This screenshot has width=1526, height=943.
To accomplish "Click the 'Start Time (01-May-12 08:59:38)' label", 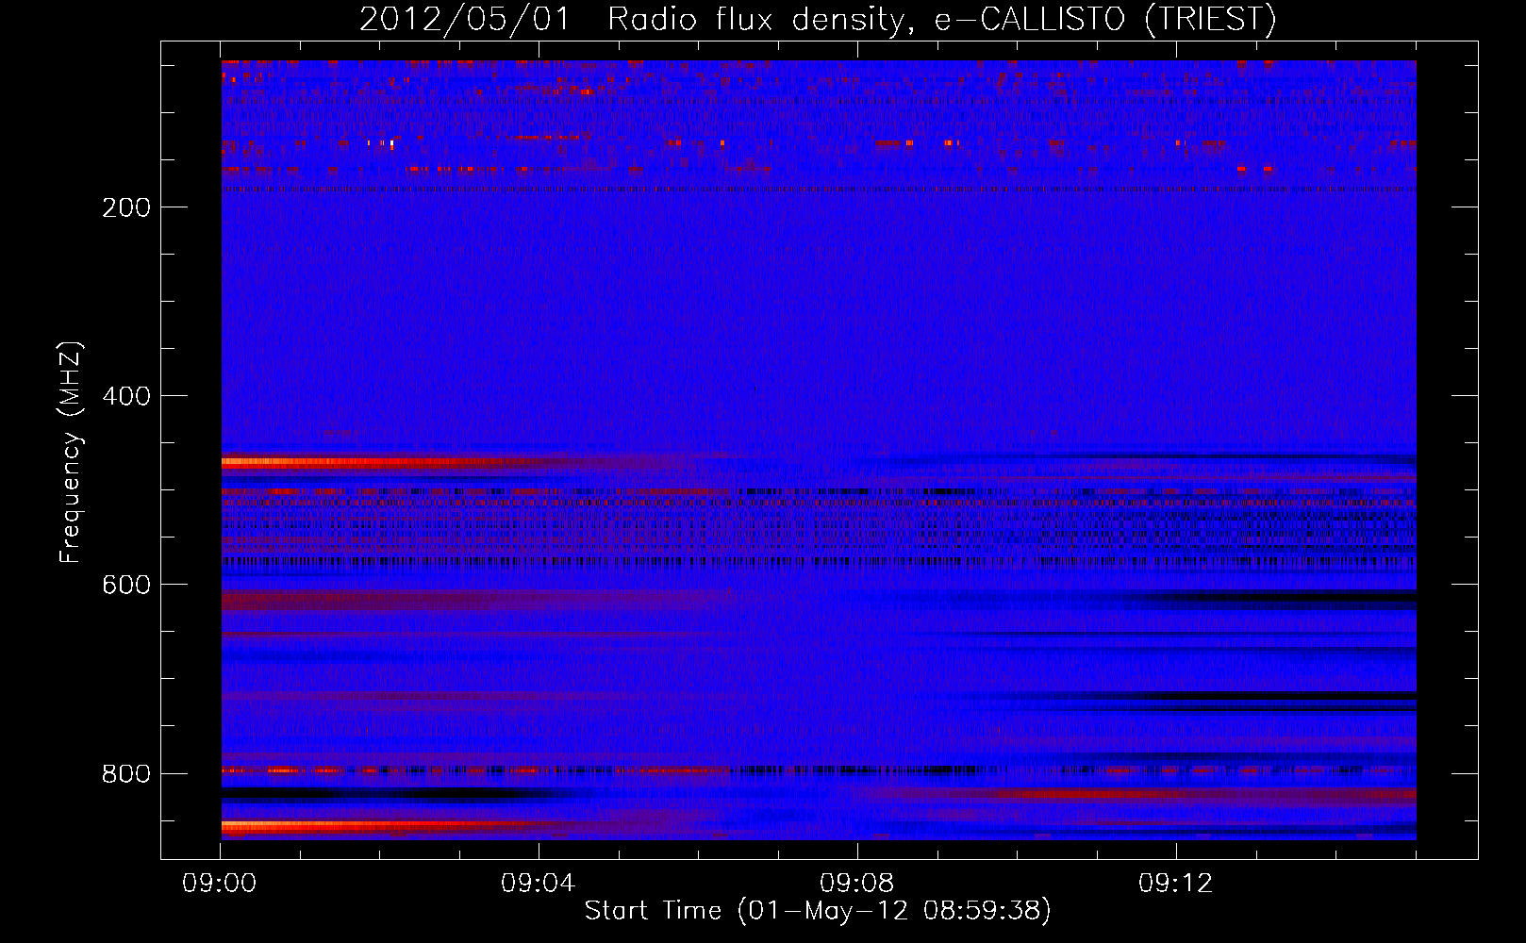I will click(x=818, y=911).
